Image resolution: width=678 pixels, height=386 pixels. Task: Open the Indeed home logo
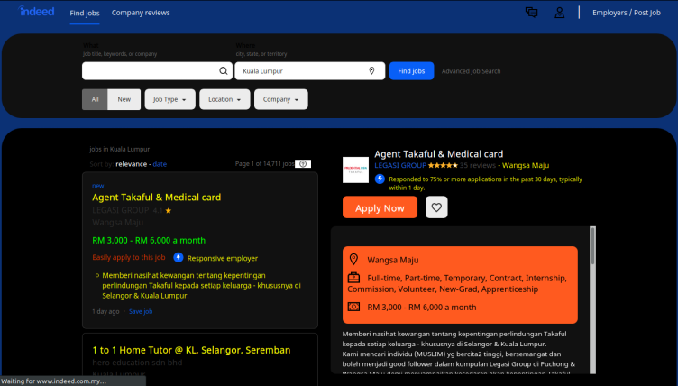click(37, 12)
